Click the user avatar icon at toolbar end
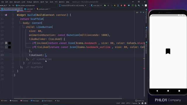187x105 pixels. [x=146, y=6]
